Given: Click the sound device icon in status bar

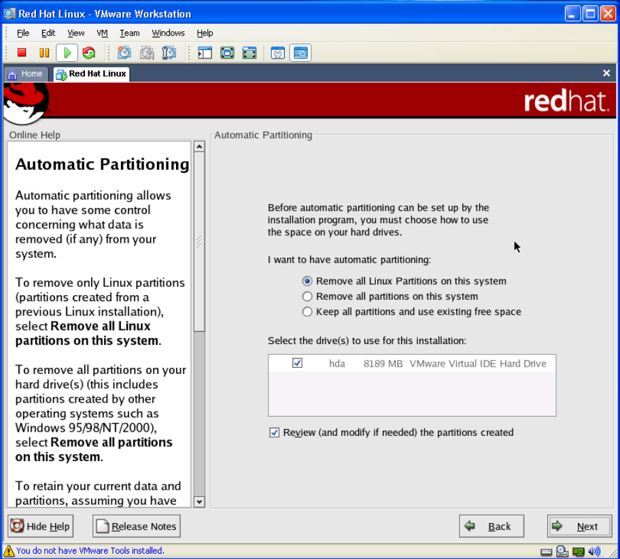Looking at the screenshot, I should point(594,551).
